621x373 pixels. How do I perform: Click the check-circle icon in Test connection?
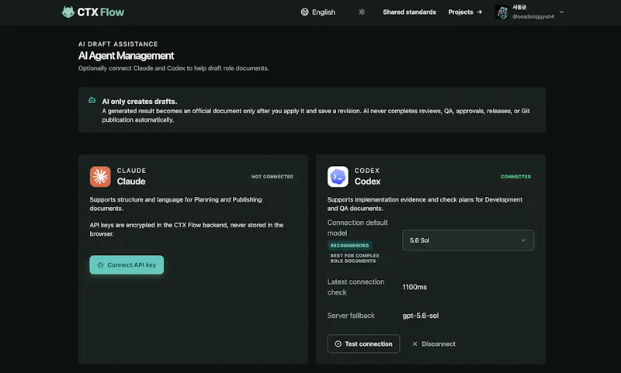coord(338,344)
